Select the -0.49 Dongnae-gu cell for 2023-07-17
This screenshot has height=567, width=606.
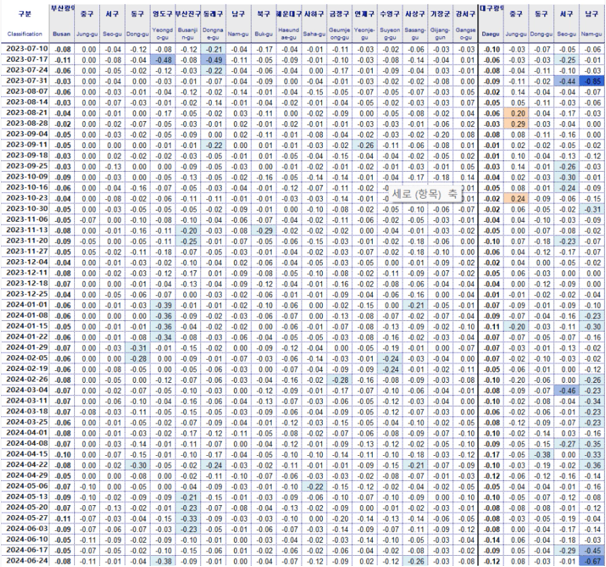point(213,60)
